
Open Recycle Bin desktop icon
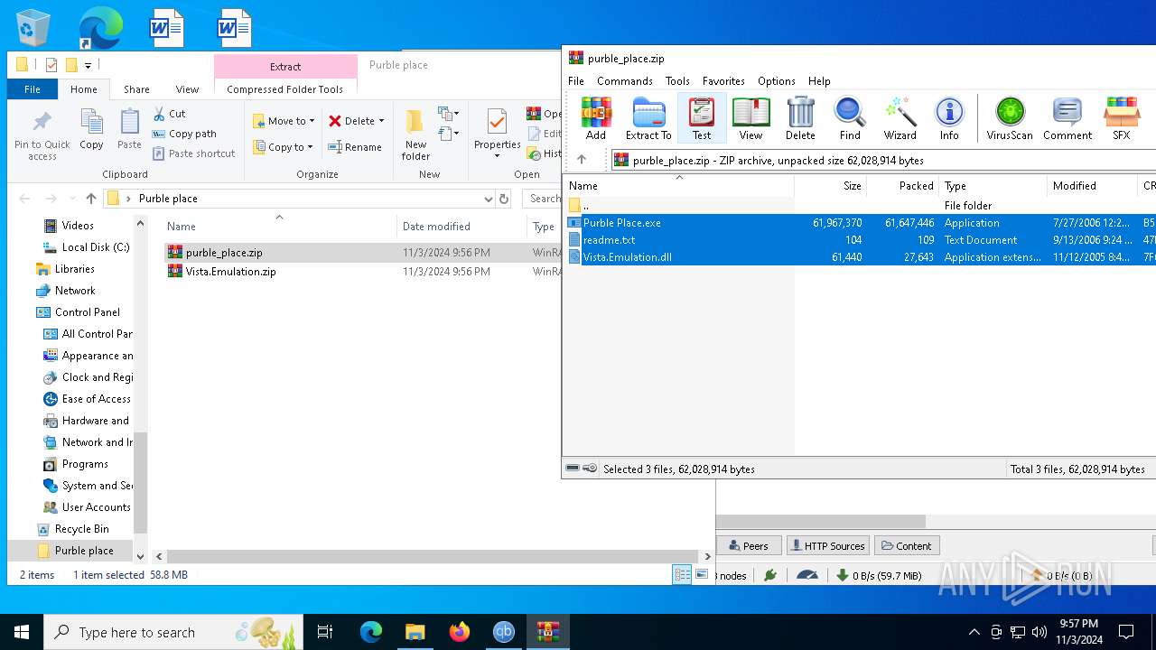(x=34, y=27)
